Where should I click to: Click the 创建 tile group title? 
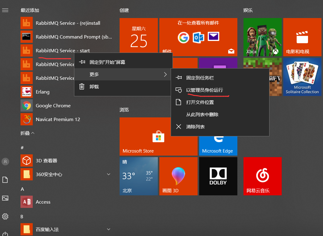124,10
